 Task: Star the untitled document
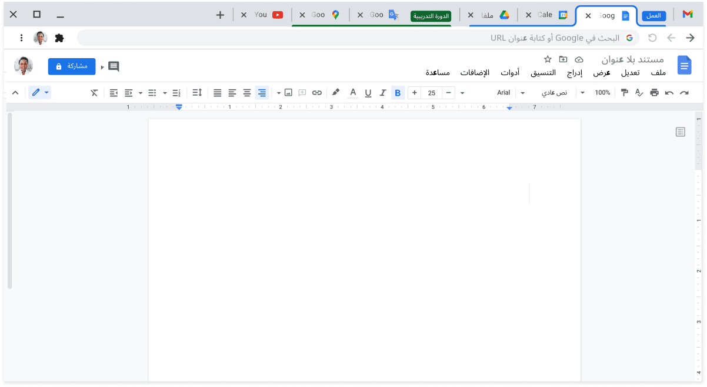click(x=548, y=59)
